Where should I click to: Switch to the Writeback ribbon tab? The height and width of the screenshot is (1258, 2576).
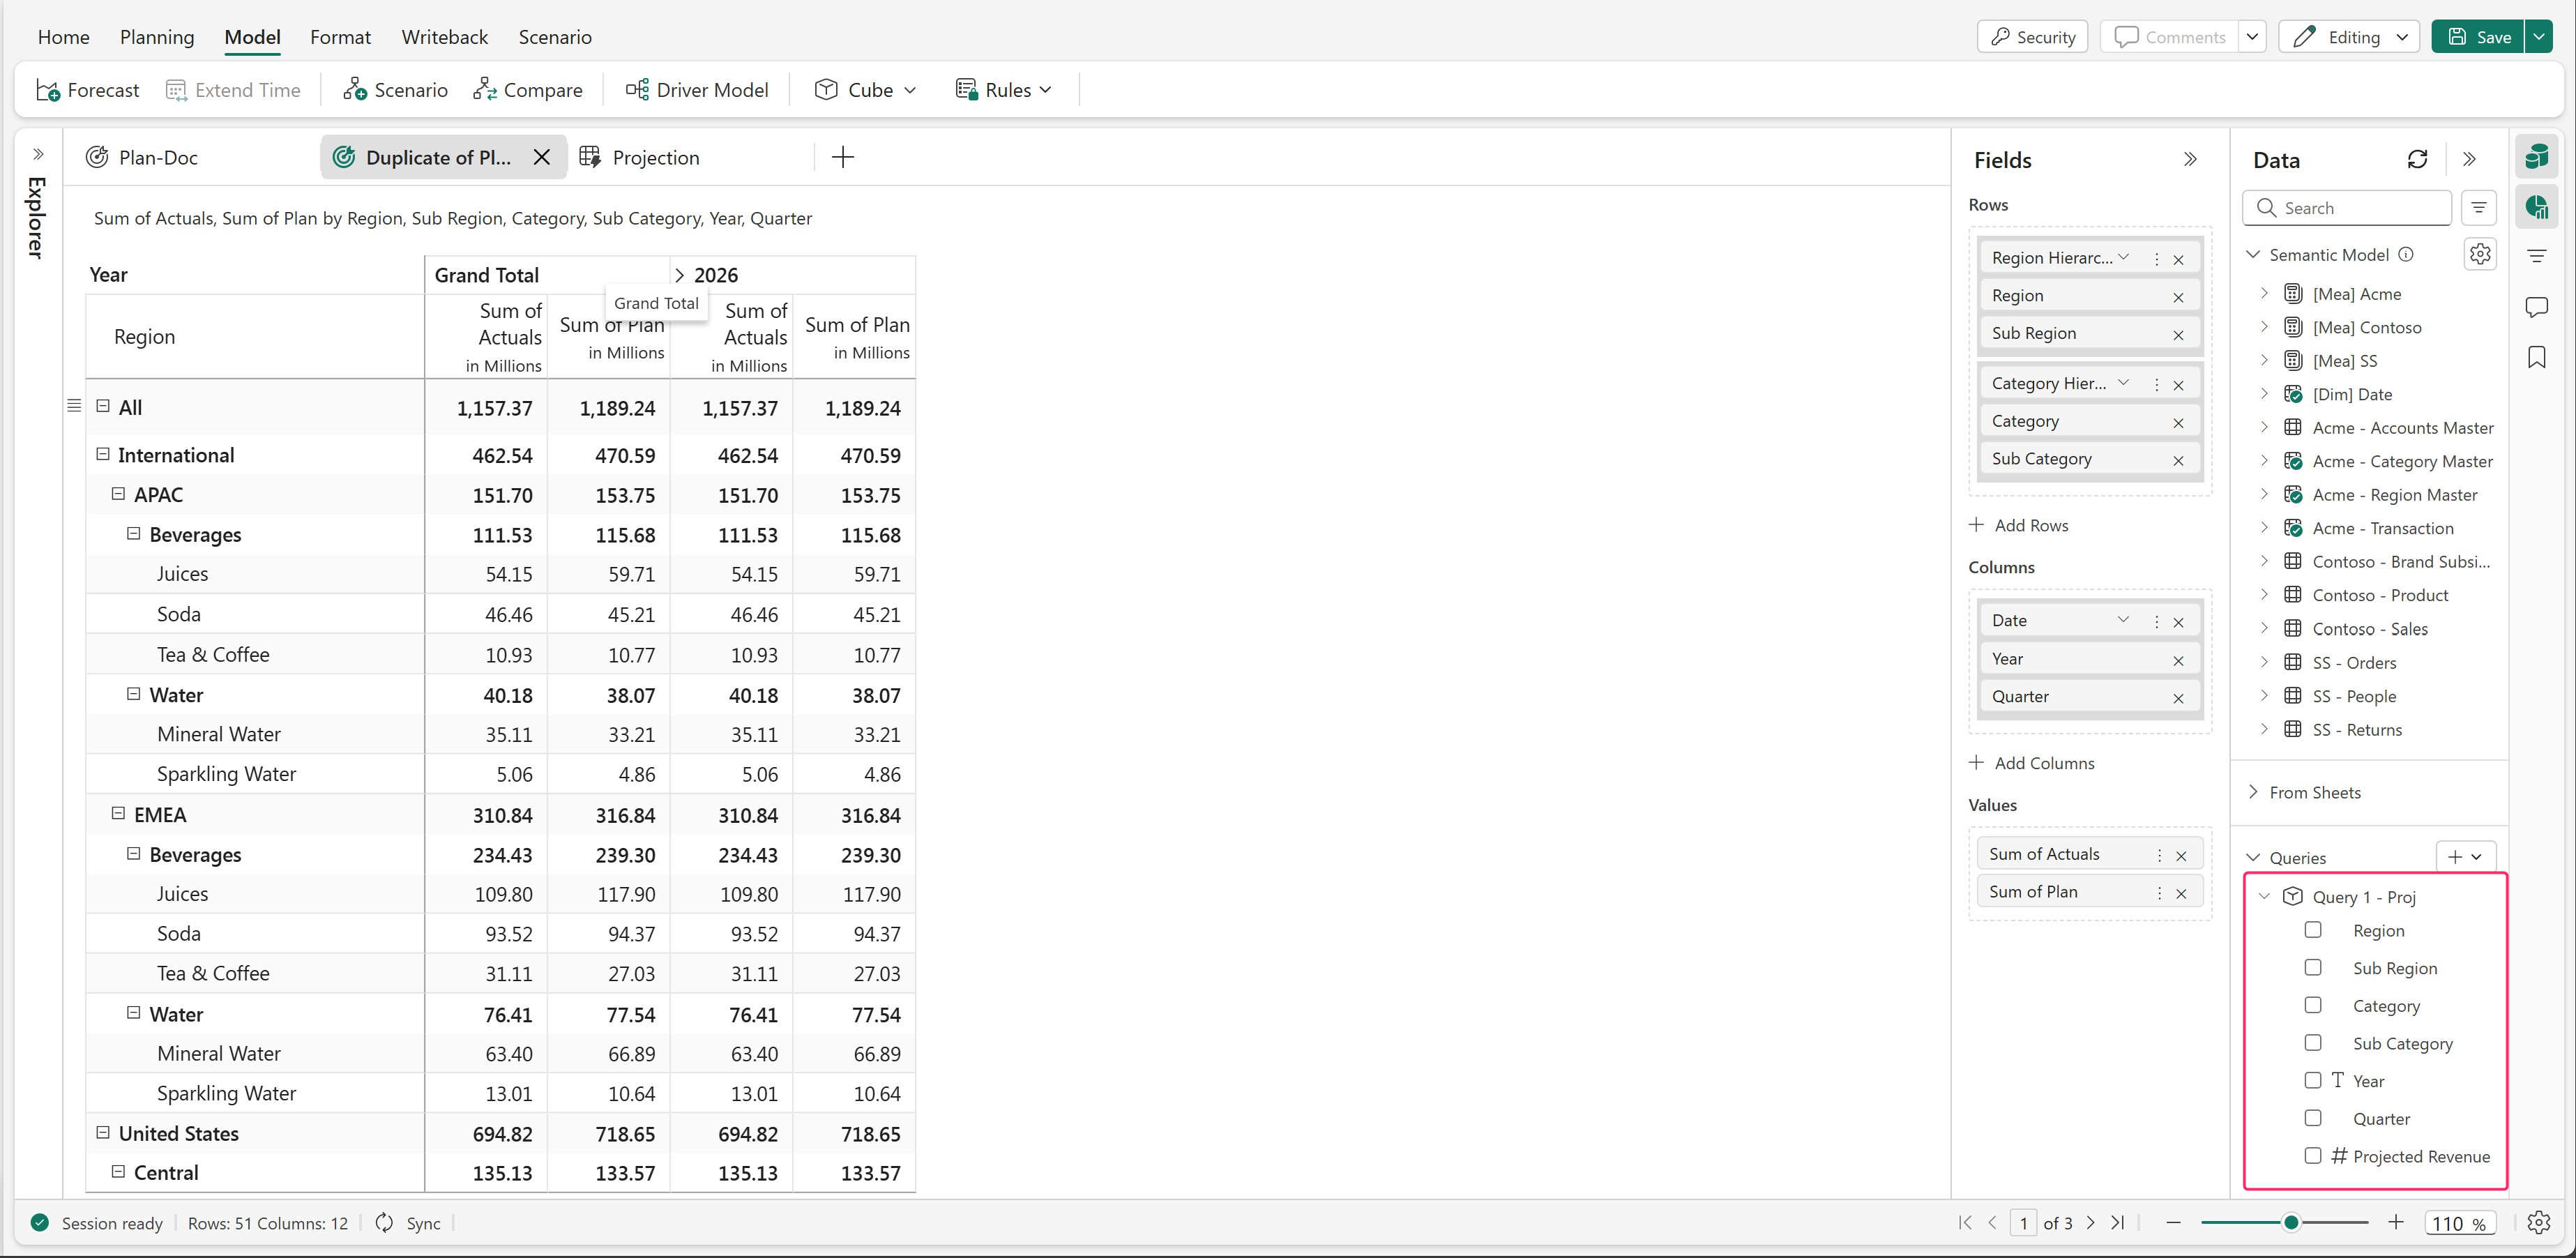coord(444,37)
